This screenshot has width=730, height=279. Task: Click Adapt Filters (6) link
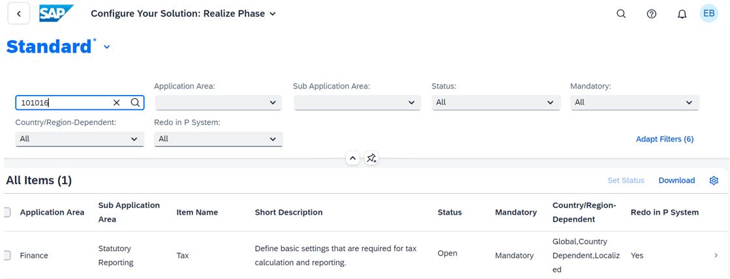665,139
